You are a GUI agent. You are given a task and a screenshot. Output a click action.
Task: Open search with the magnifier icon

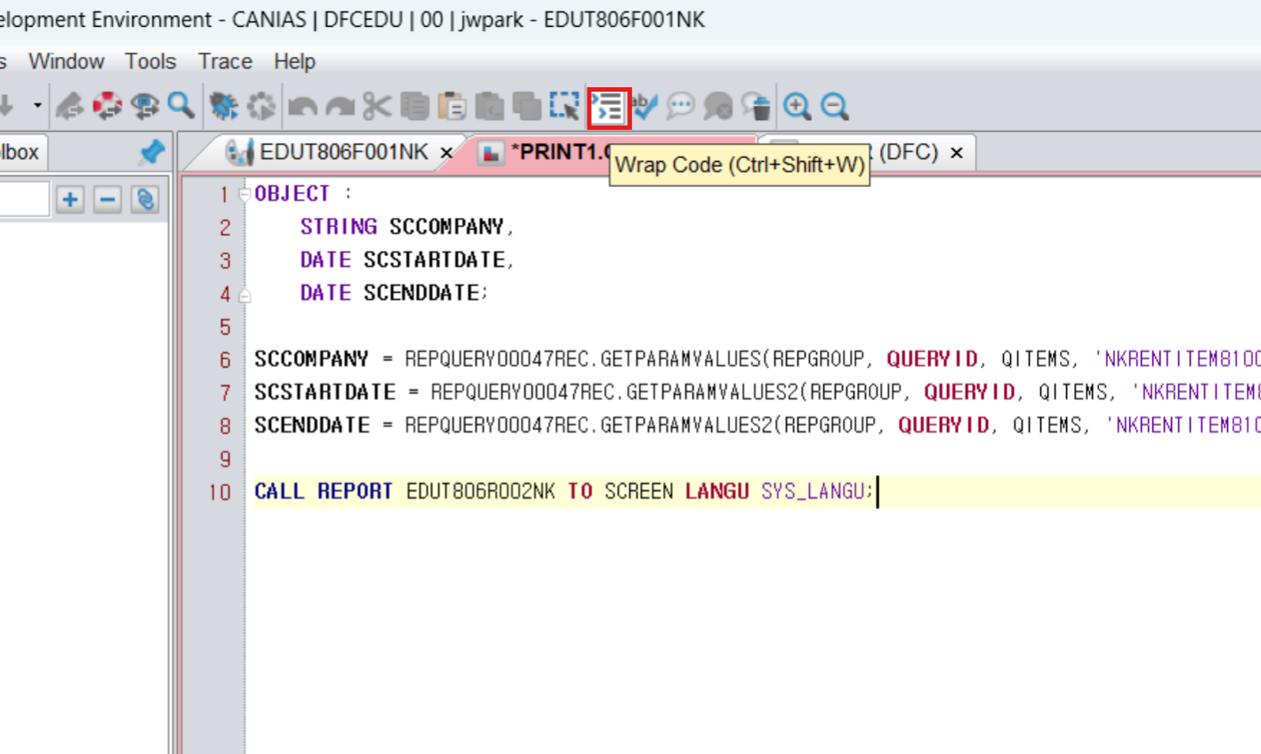click(x=182, y=106)
